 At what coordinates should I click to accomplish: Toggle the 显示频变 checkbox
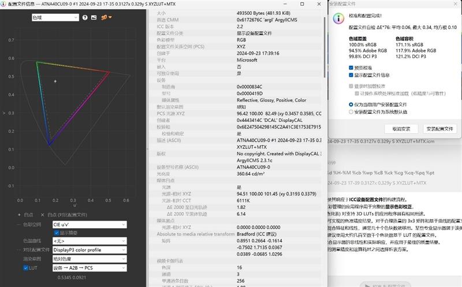[57, 232]
